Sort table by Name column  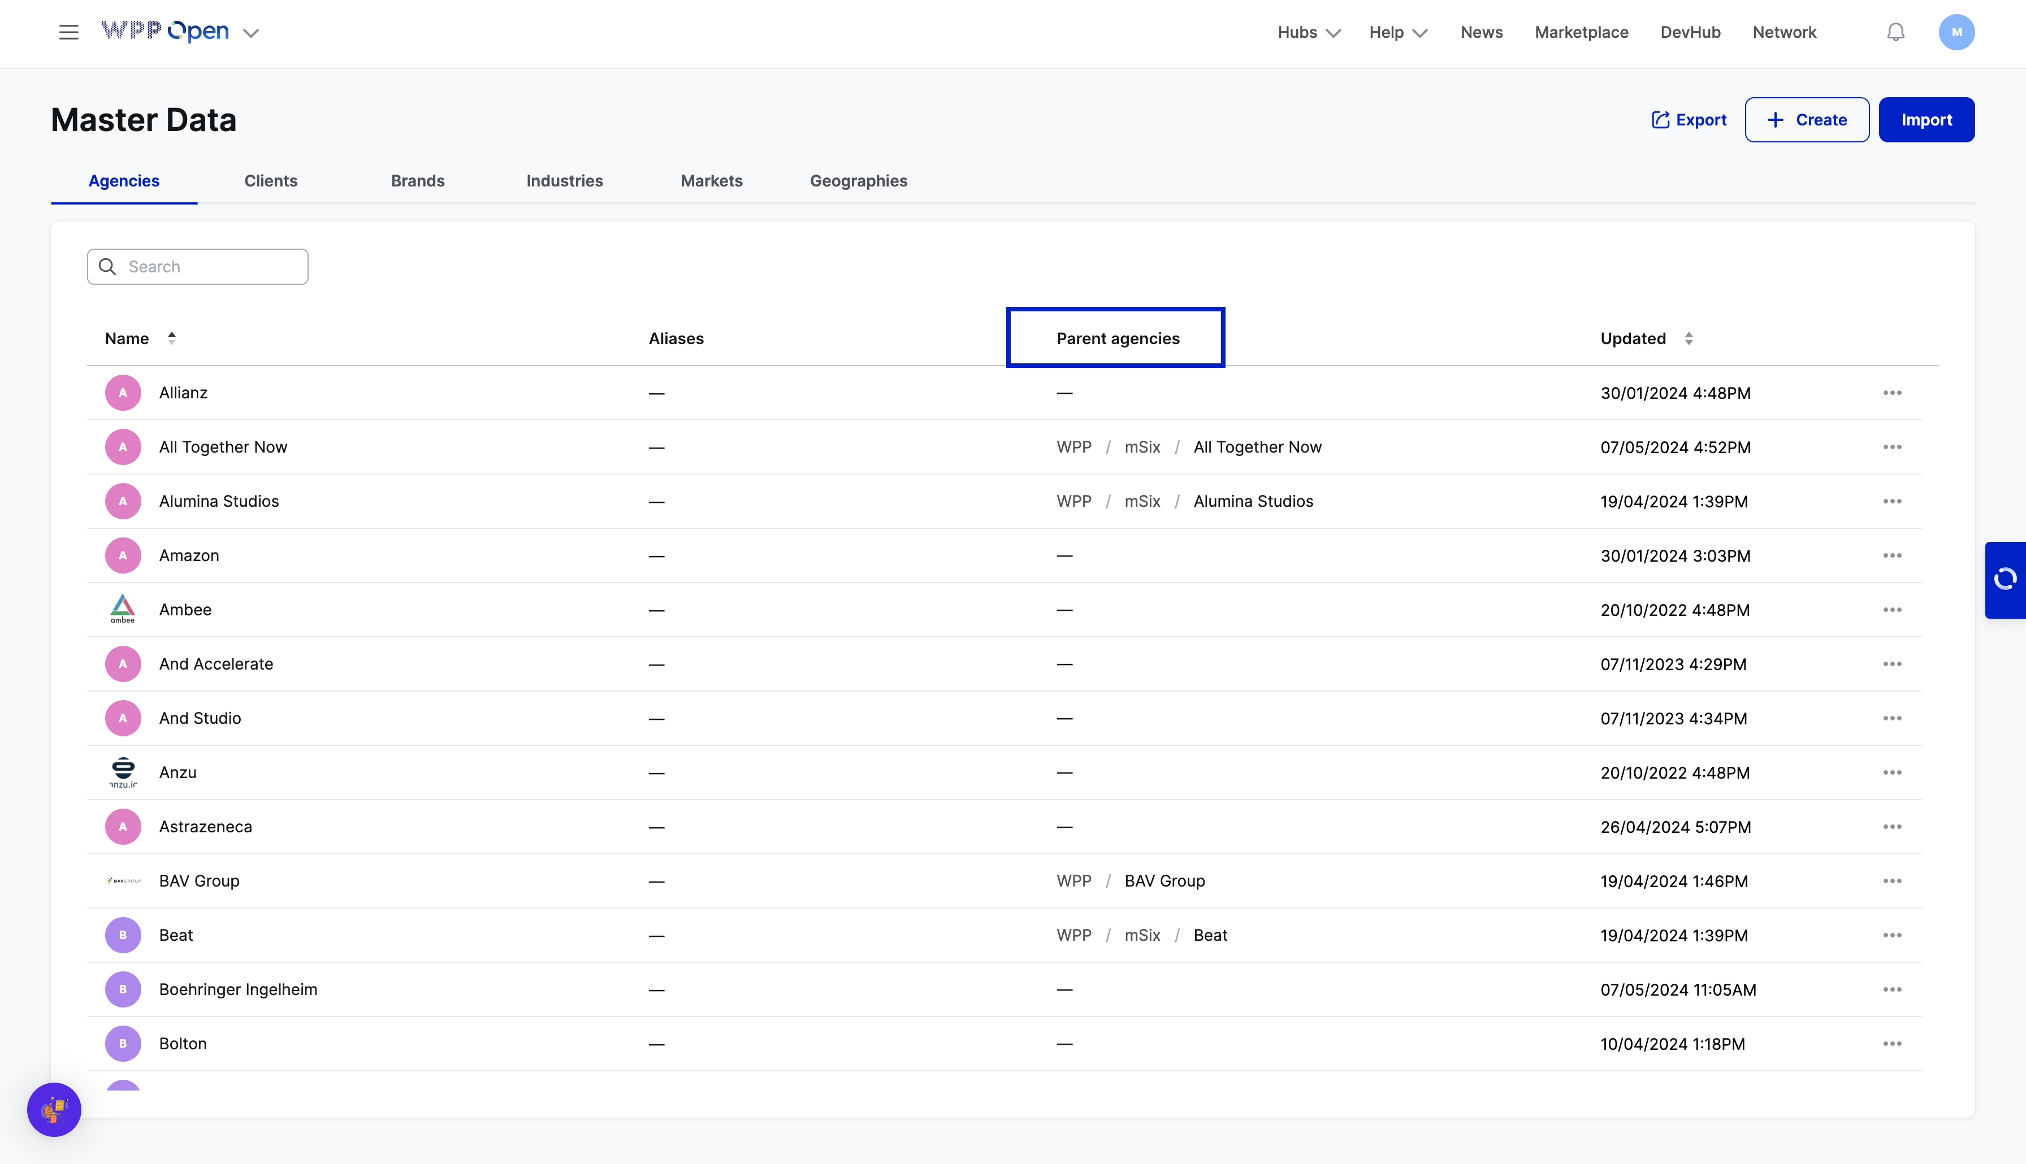pyautogui.click(x=171, y=338)
